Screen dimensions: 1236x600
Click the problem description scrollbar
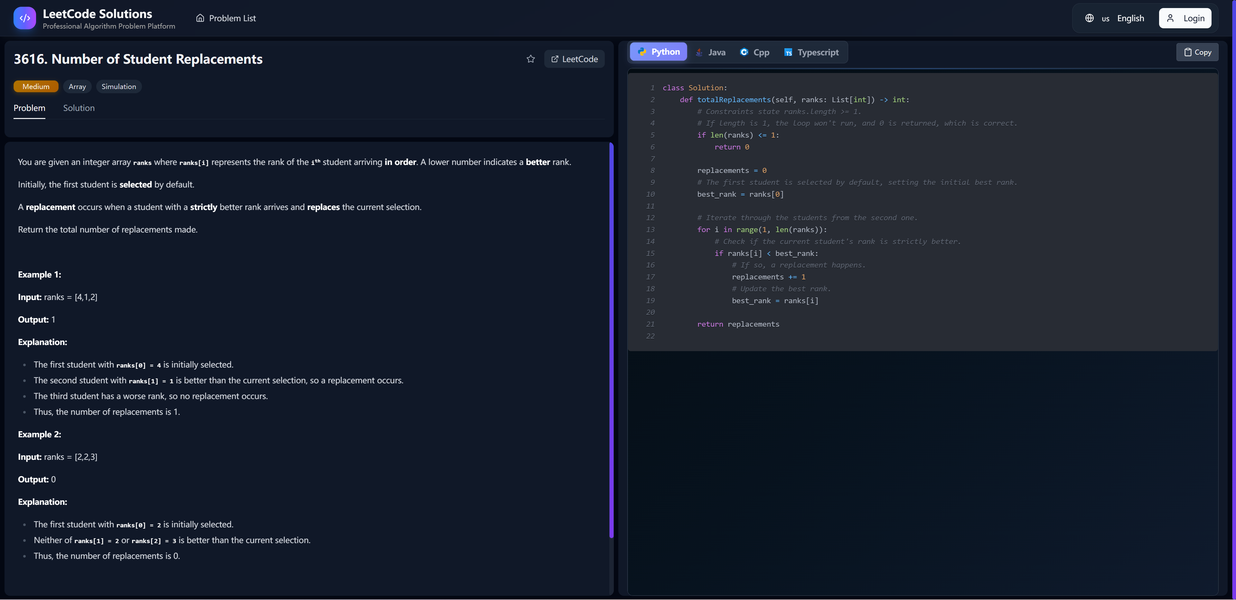click(611, 340)
